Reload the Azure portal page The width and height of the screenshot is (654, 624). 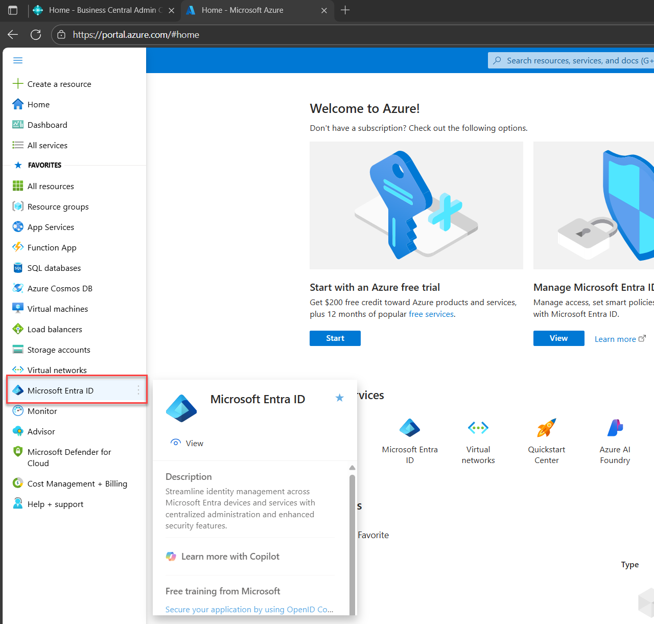coord(36,35)
